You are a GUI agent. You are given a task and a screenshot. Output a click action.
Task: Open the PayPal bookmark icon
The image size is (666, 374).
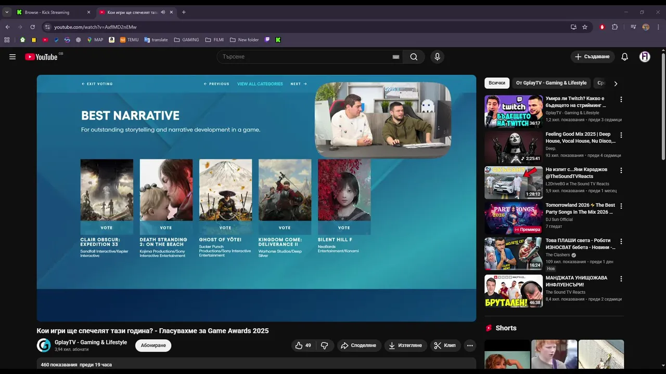pyautogui.click(x=56, y=39)
